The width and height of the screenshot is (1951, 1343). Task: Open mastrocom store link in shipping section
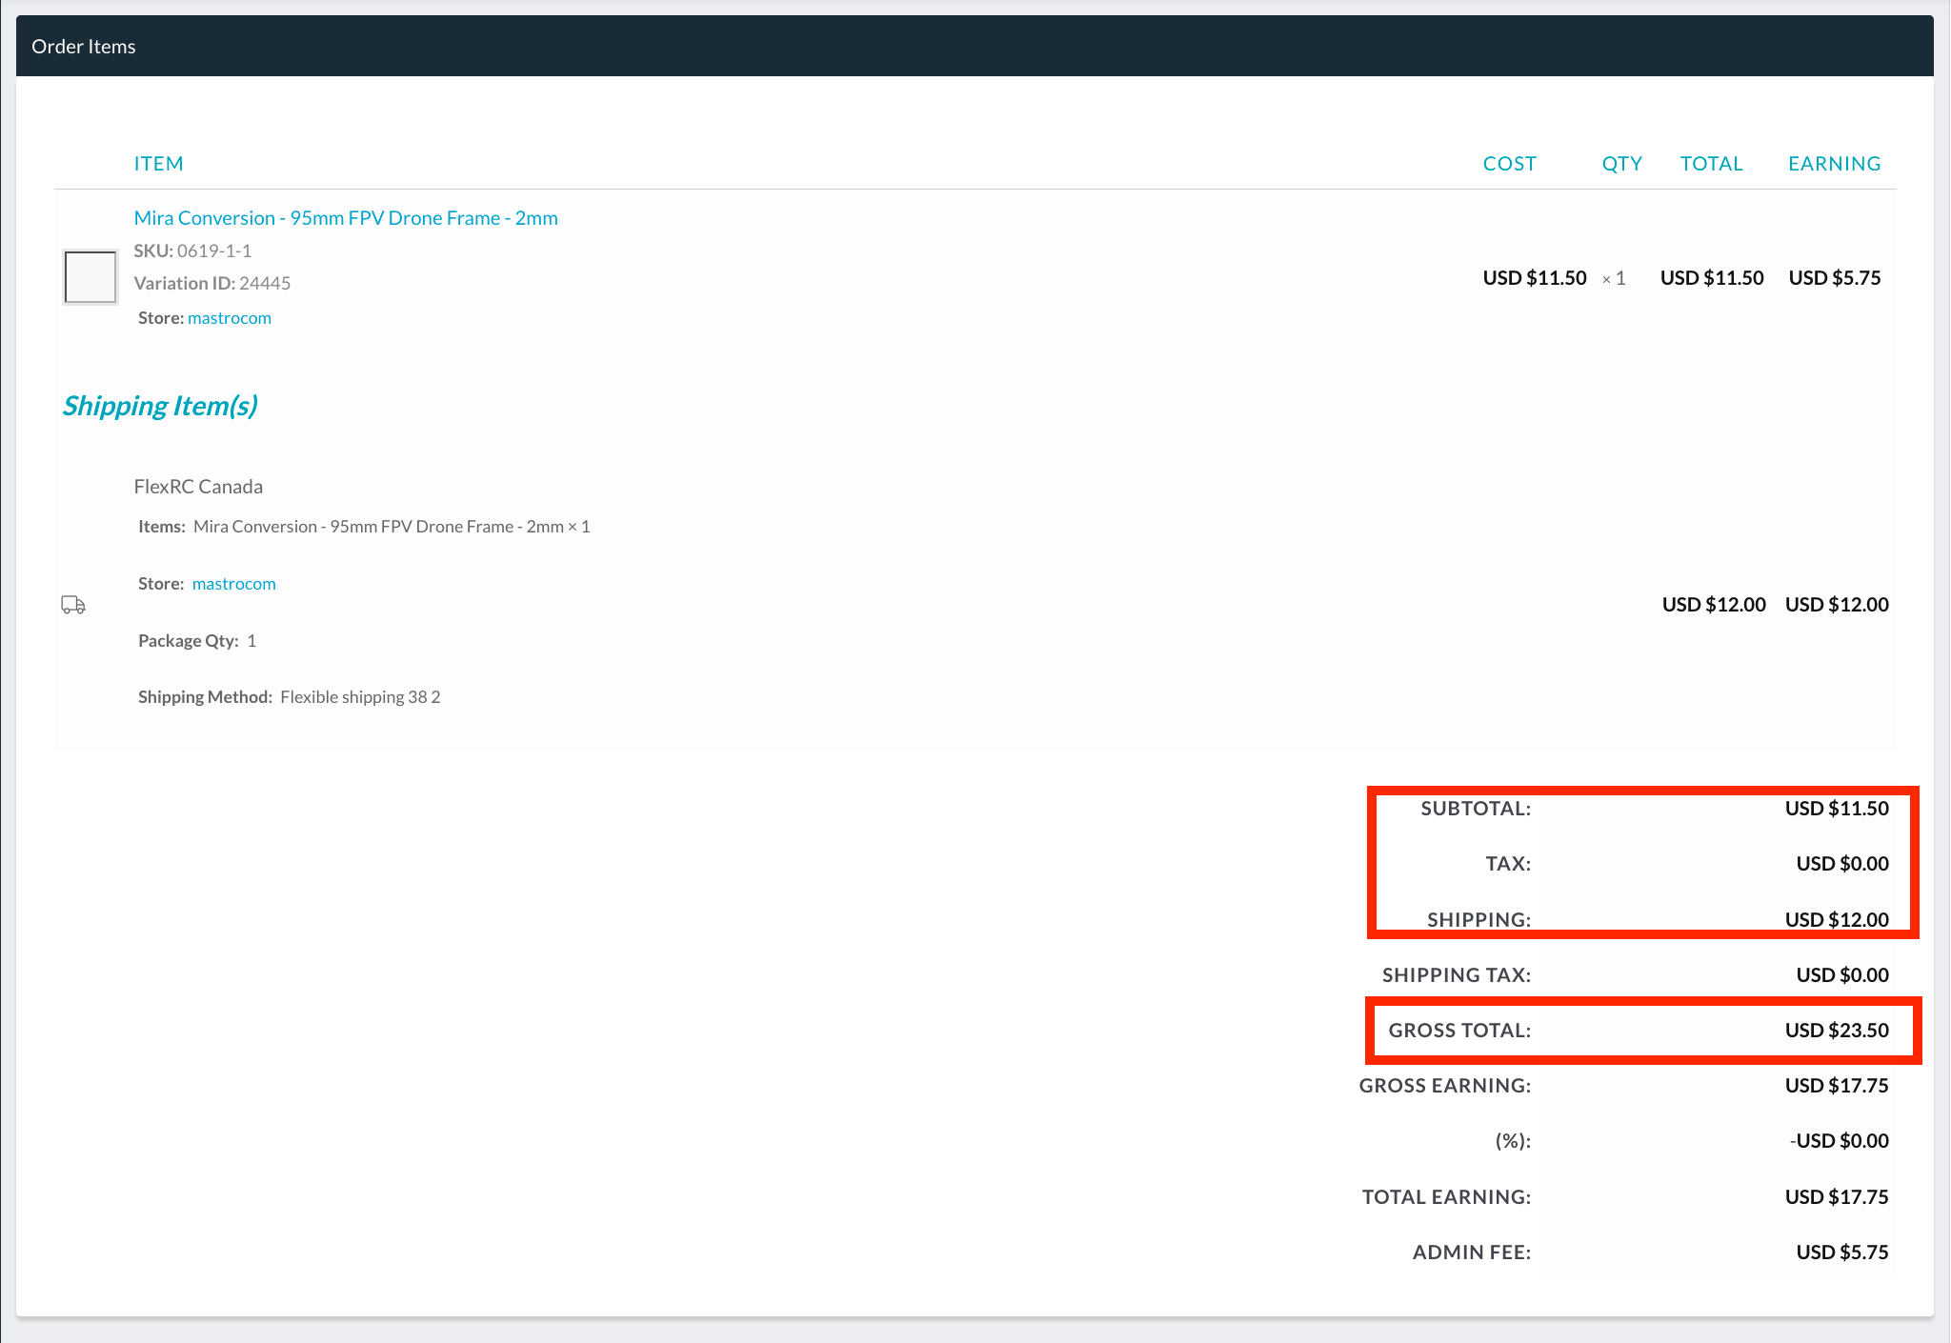[x=234, y=584]
